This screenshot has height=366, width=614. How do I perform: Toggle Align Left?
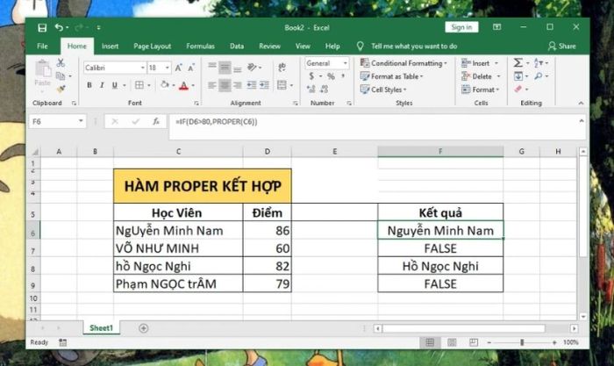[x=212, y=85]
